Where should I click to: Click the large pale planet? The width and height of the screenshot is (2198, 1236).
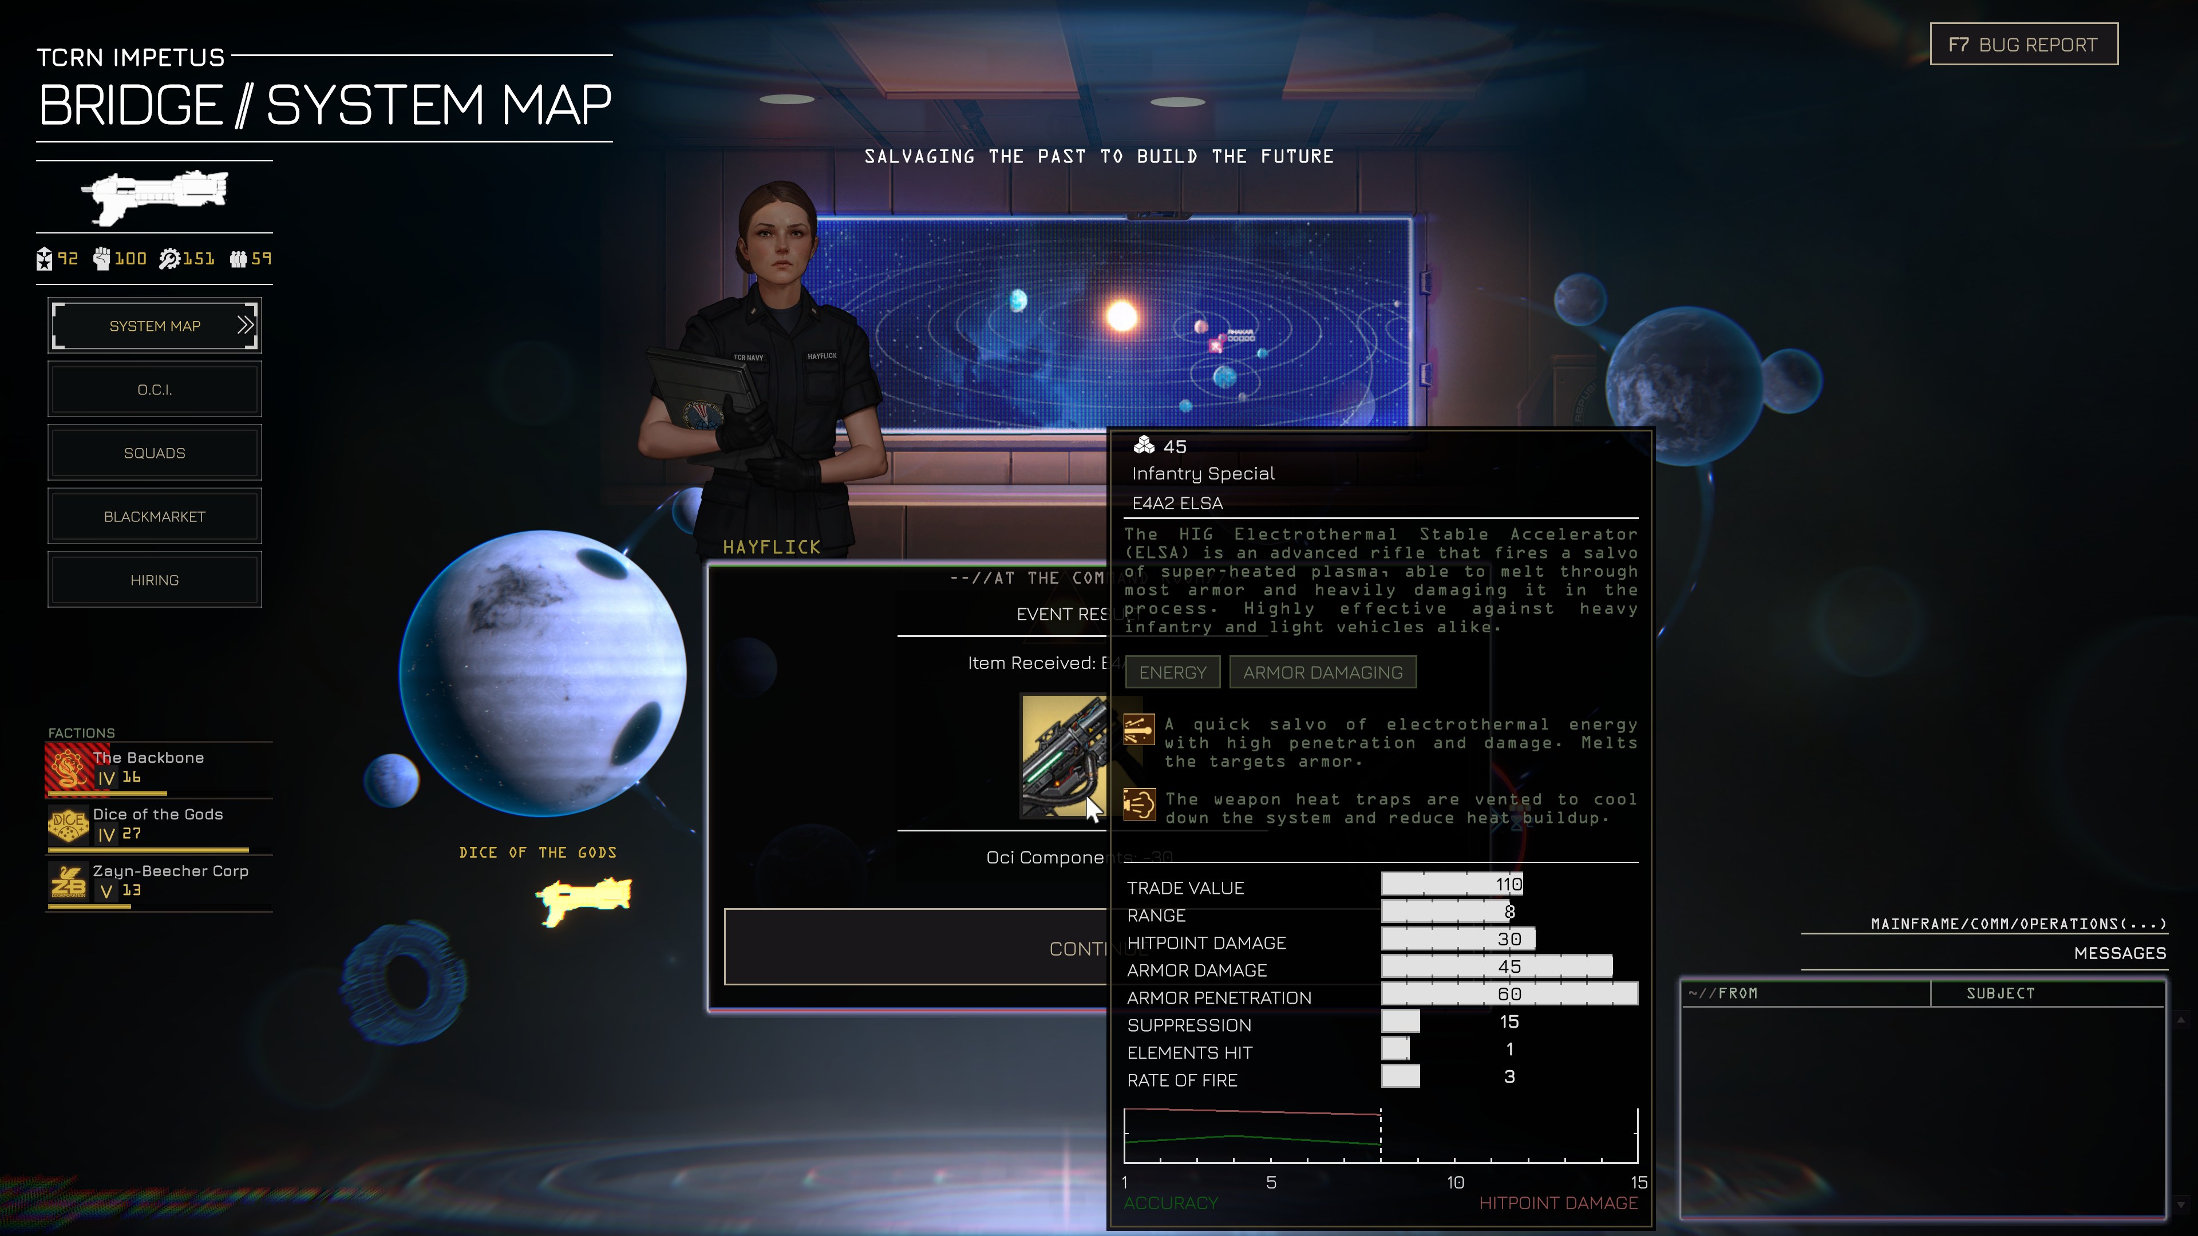tap(543, 674)
